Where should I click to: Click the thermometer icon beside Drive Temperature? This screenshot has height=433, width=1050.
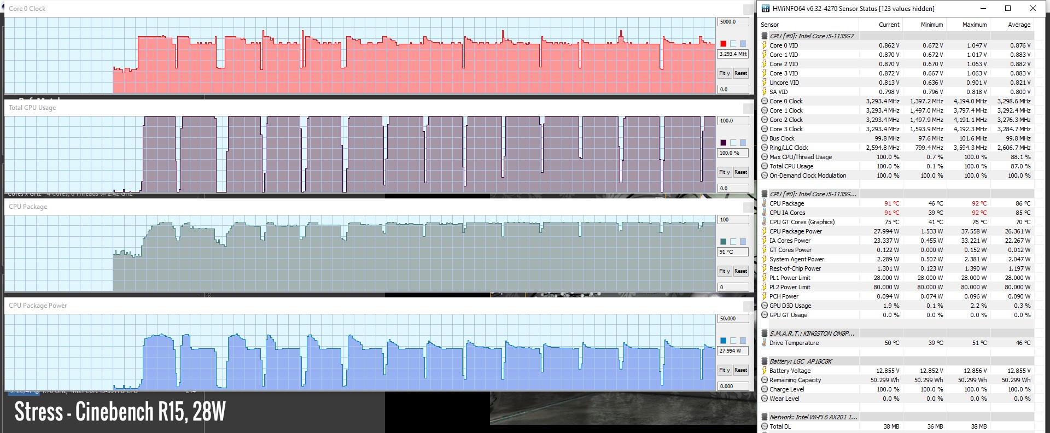[x=765, y=343]
